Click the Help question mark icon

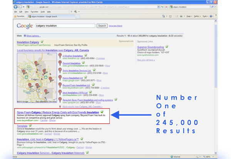[x=211, y=16]
